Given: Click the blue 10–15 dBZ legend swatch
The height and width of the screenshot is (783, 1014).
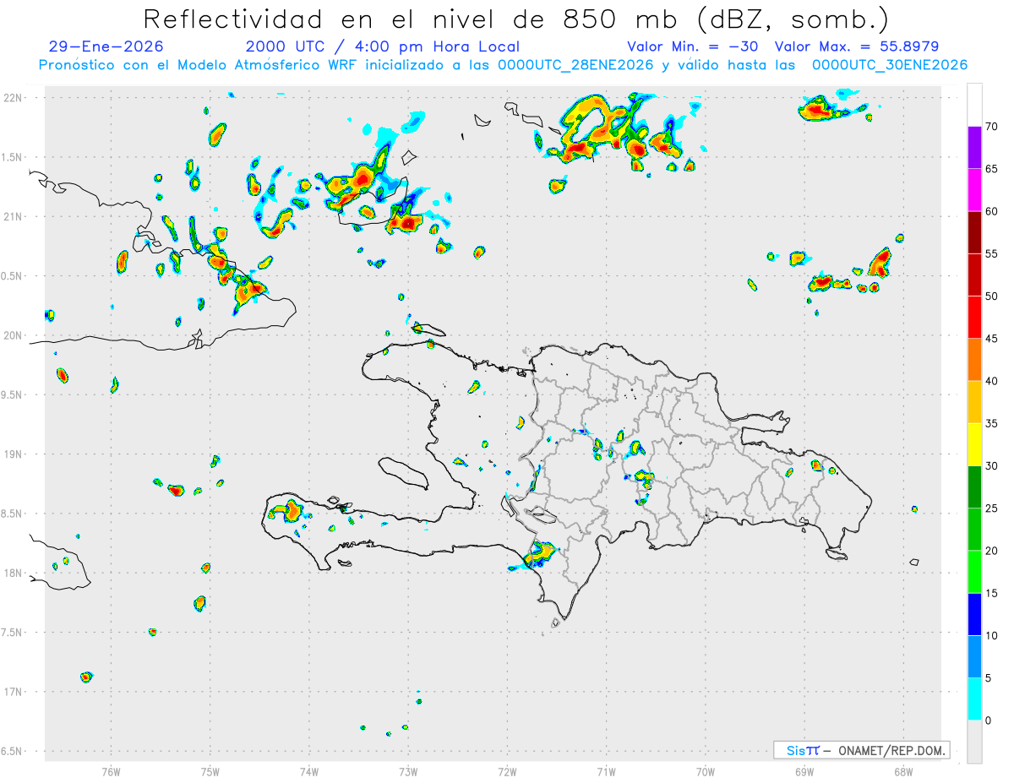Looking at the screenshot, I should [974, 614].
